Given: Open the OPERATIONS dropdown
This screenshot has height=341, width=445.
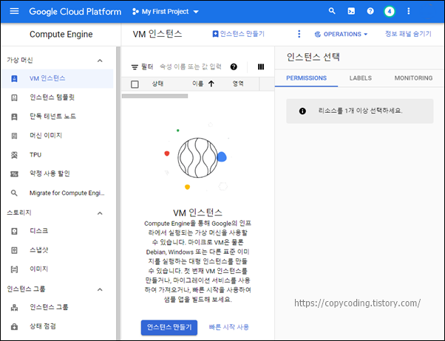Looking at the screenshot, I should coord(341,34).
